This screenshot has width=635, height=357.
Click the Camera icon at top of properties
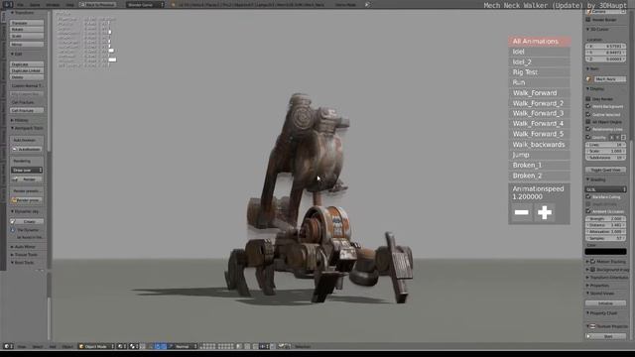pos(588,11)
